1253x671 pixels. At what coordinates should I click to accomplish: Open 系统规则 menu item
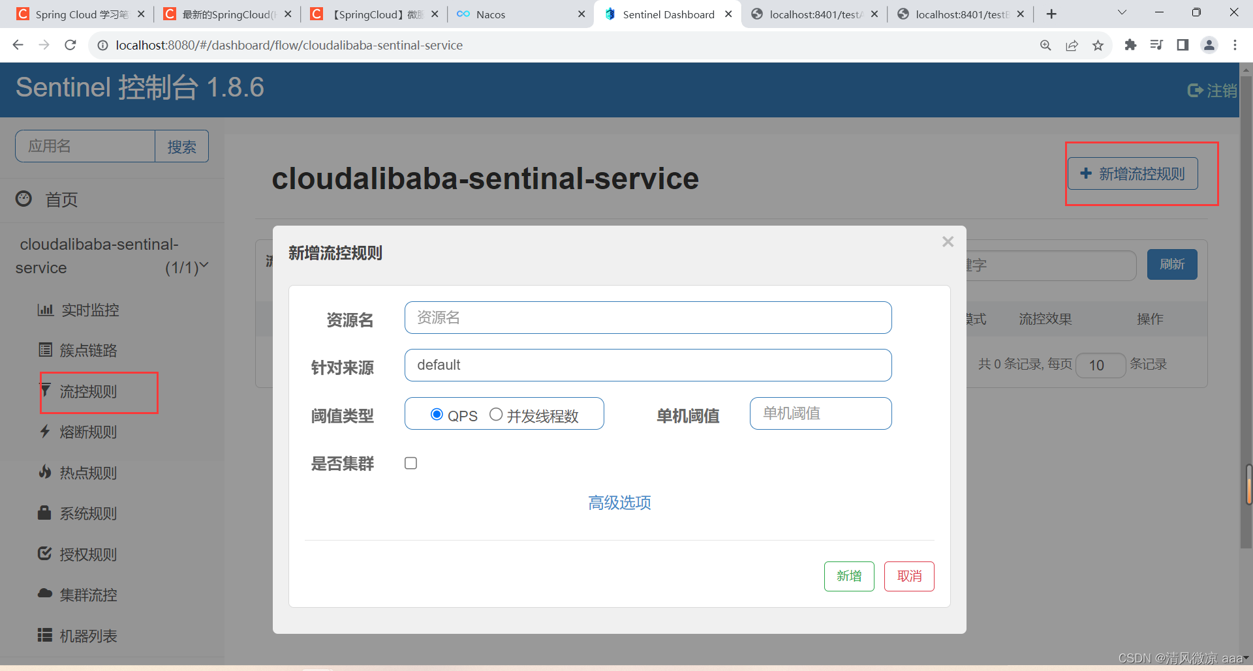click(x=88, y=513)
